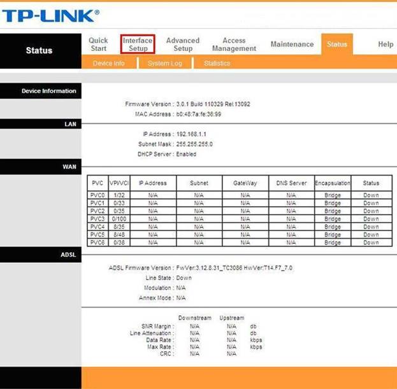Click the TP-LINK logo

[x=50, y=16]
